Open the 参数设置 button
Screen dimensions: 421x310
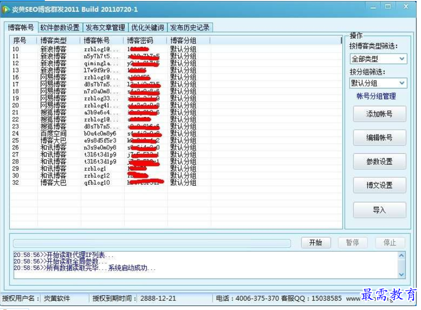coord(379,161)
